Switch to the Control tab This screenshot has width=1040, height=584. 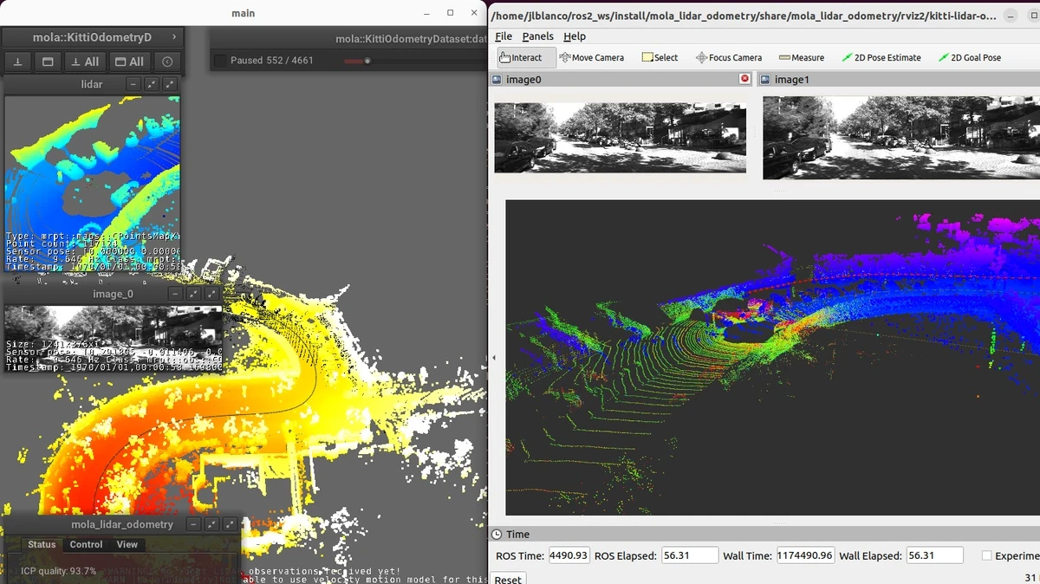pos(86,544)
